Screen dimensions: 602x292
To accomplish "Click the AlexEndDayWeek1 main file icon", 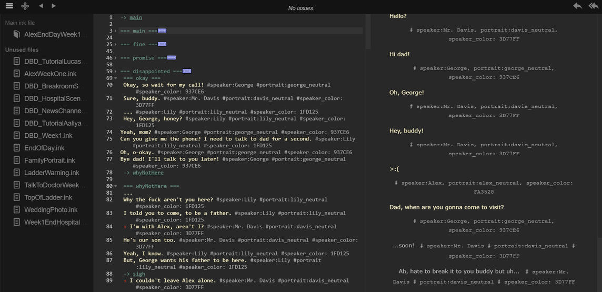I will click(x=16, y=35).
